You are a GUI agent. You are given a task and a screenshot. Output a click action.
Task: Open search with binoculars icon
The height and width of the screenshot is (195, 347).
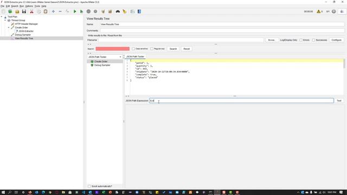point(118,11)
